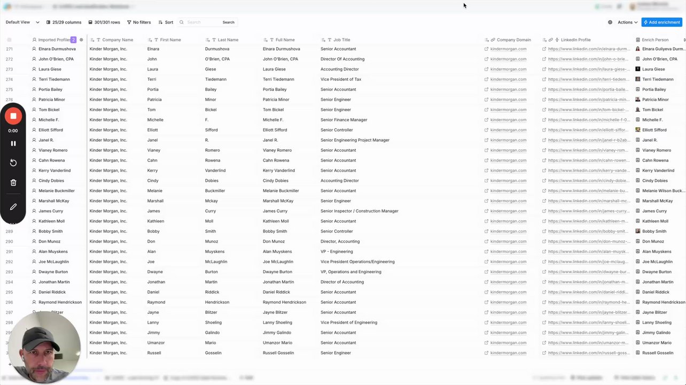686x385 pixels.
Task: Expand the Actions dropdown
Action: click(627, 22)
